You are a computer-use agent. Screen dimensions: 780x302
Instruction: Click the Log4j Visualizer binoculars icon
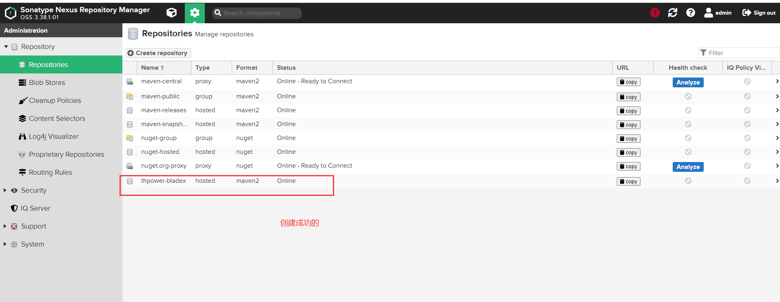point(22,136)
